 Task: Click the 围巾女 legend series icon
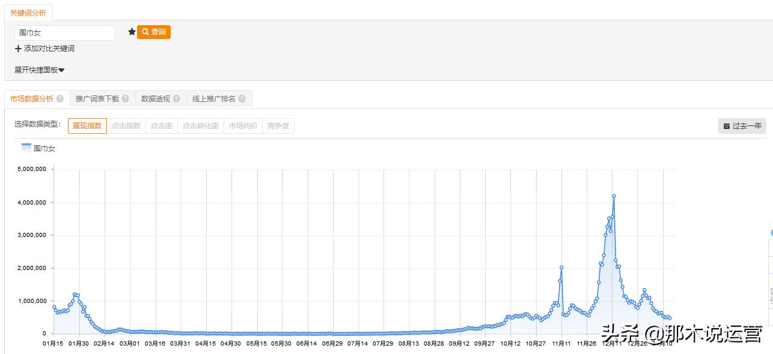click(x=26, y=148)
